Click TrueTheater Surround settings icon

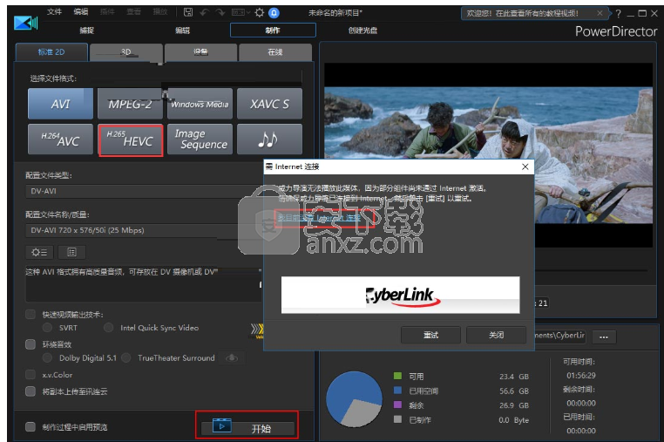click(232, 358)
